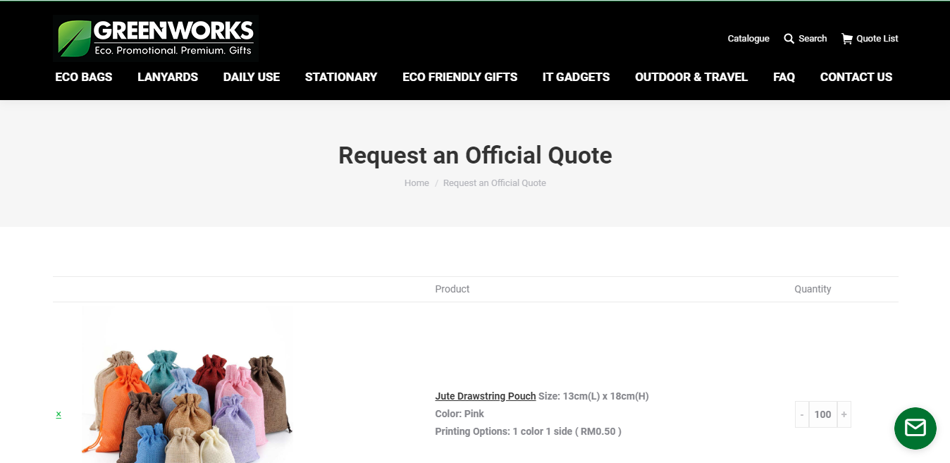Open the ECO BAGS menu
This screenshot has height=463, width=950.
click(84, 77)
